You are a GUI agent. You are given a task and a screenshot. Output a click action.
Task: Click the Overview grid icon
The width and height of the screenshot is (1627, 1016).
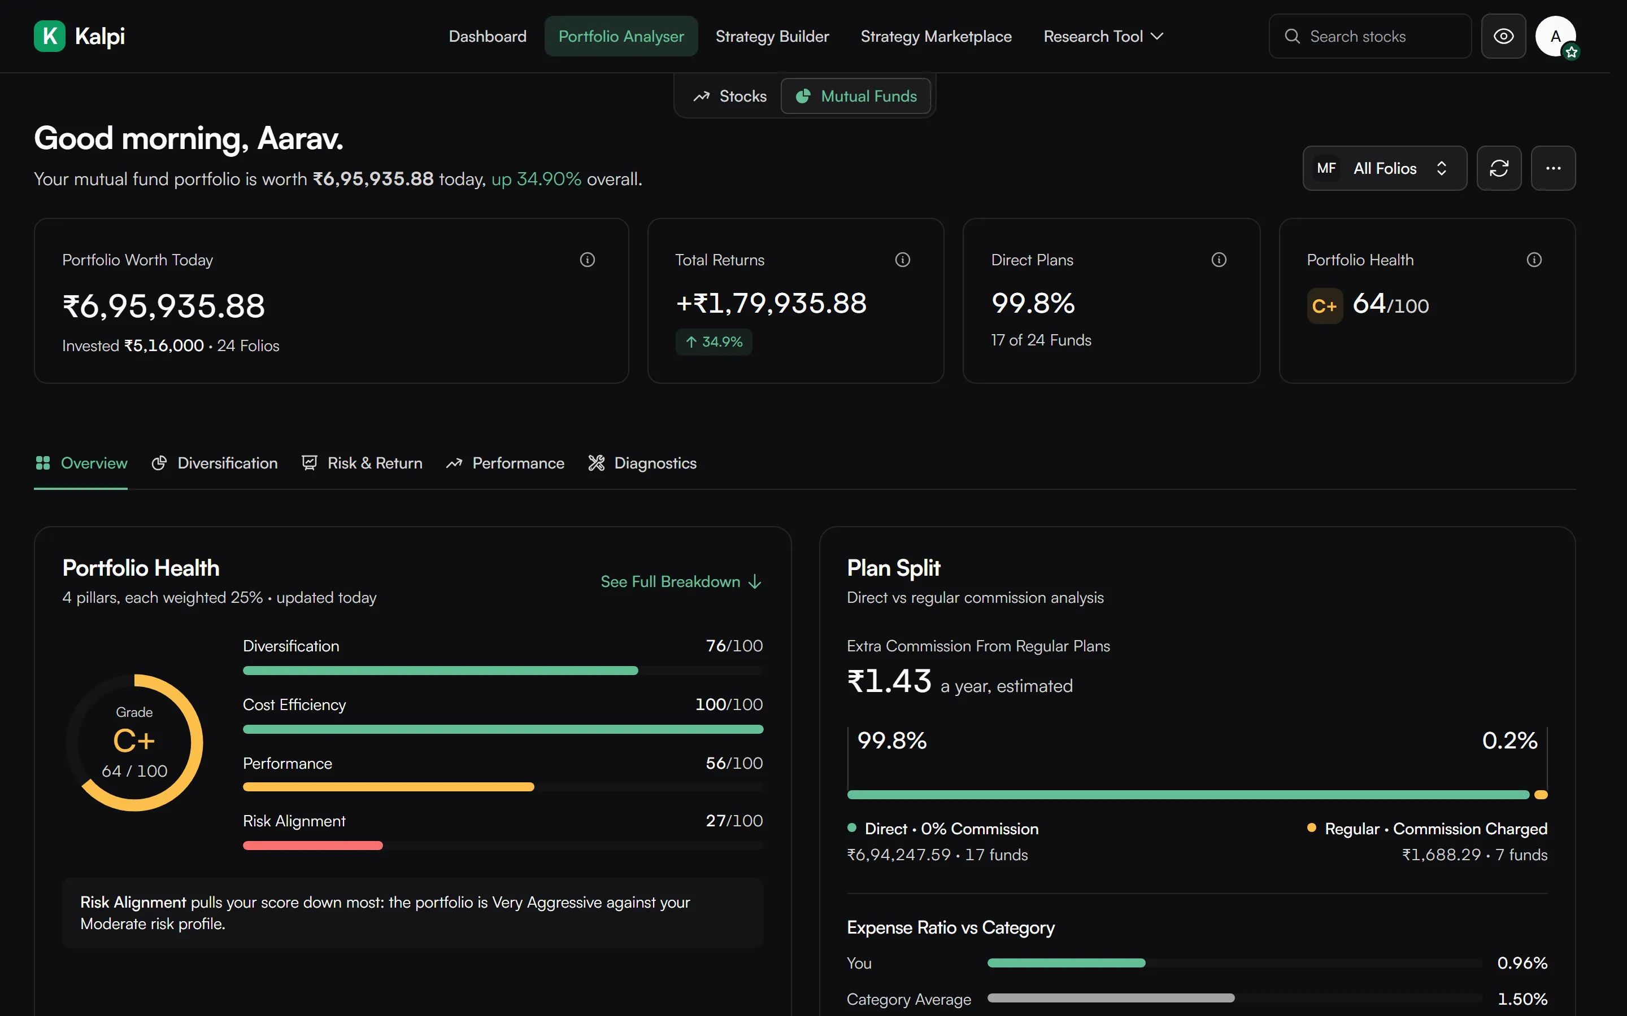[43, 463]
